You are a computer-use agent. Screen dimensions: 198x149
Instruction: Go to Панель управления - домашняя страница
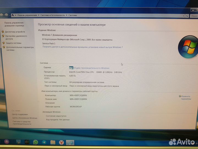pos(14,24)
